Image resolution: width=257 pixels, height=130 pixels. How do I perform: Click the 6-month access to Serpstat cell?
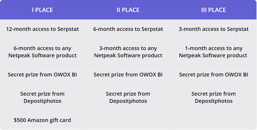point(128,29)
